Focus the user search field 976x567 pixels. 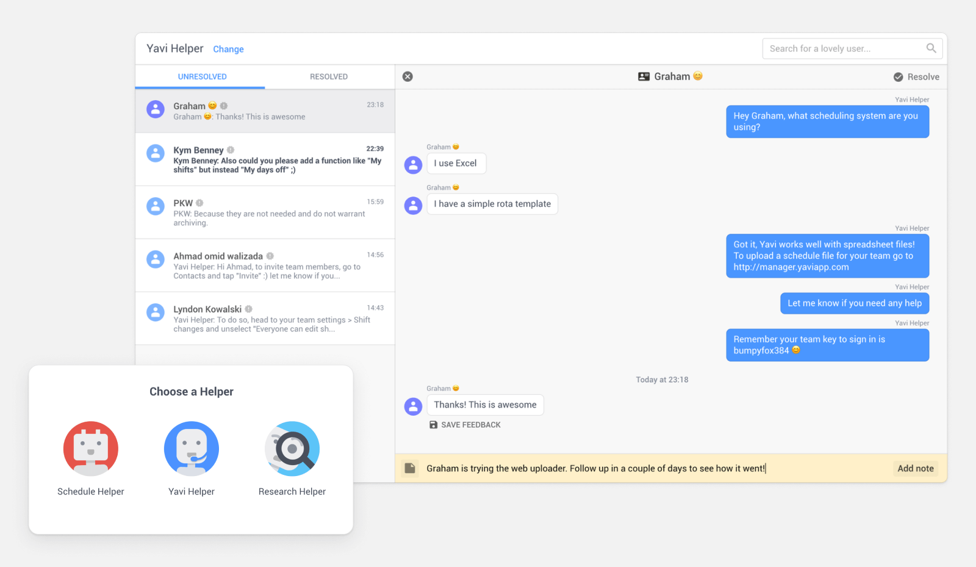pos(852,49)
